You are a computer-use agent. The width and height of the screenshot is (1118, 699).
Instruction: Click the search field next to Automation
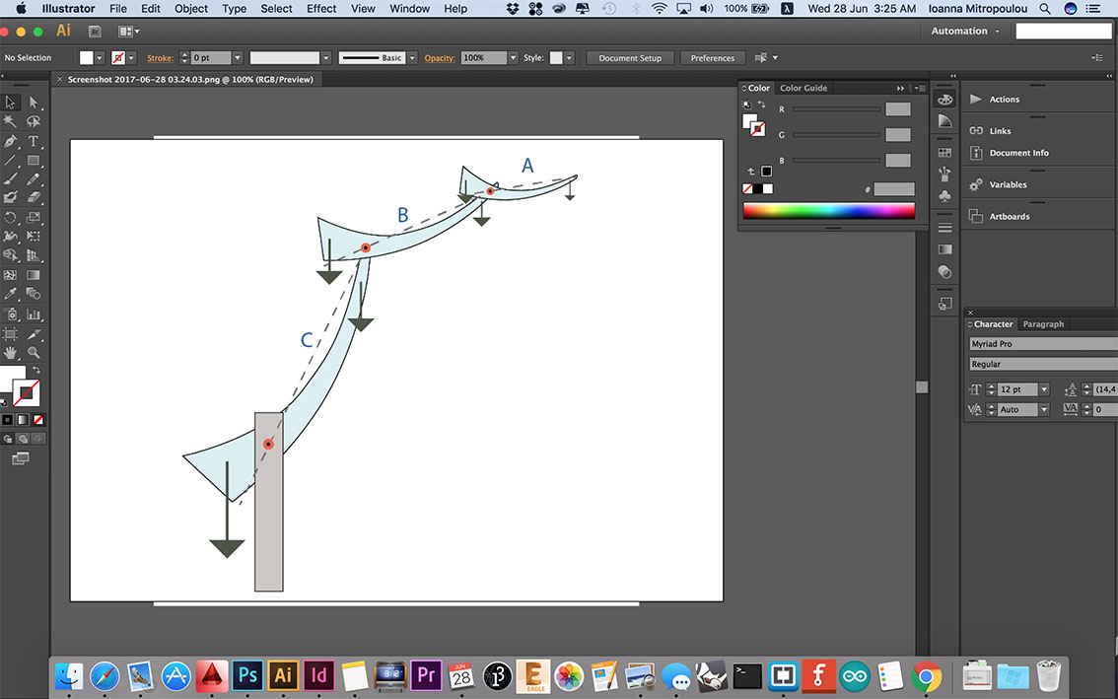[x=1063, y=31]
